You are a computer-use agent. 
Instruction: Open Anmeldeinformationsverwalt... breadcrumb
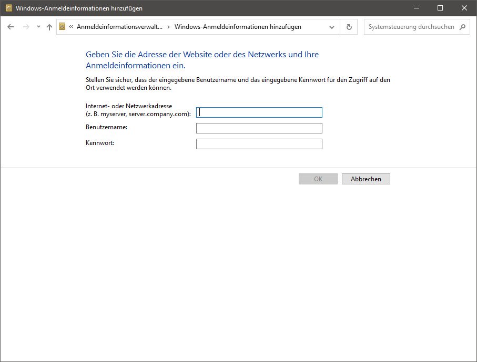coord(119,27)
